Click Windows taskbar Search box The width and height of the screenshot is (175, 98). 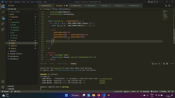point(75,95)
